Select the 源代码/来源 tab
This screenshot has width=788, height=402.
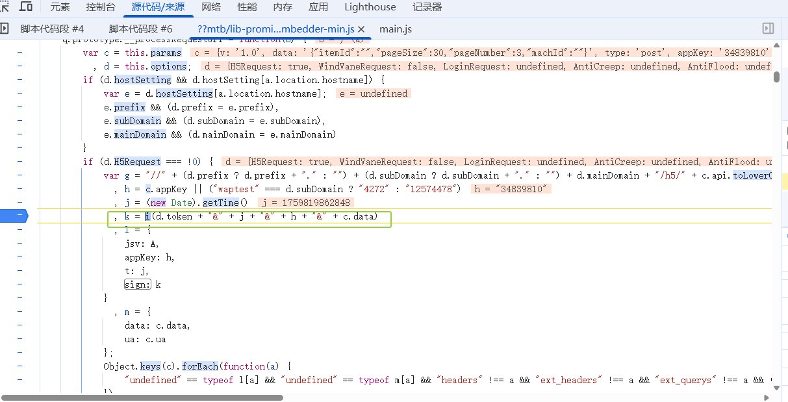point(159,7)
